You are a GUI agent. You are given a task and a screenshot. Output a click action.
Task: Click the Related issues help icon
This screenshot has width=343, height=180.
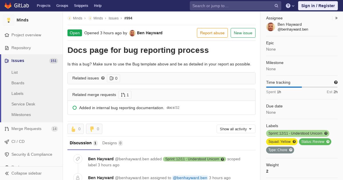pos(103,78)
